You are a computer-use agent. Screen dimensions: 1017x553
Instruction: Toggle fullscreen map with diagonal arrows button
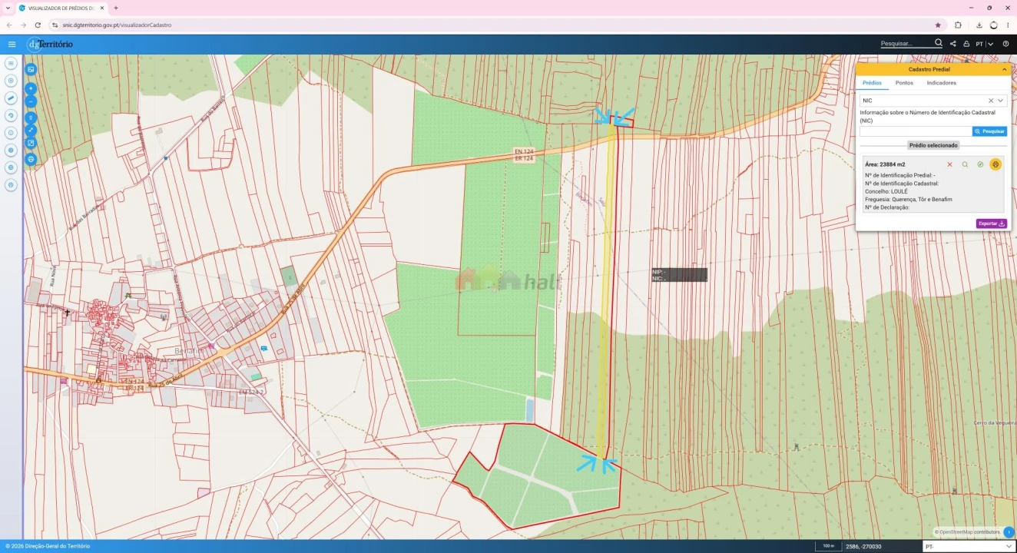31,130
